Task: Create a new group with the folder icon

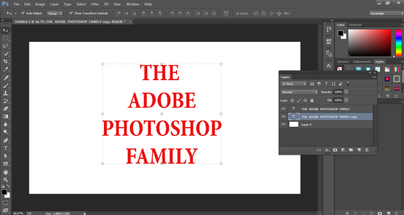Action: (351, 150)
